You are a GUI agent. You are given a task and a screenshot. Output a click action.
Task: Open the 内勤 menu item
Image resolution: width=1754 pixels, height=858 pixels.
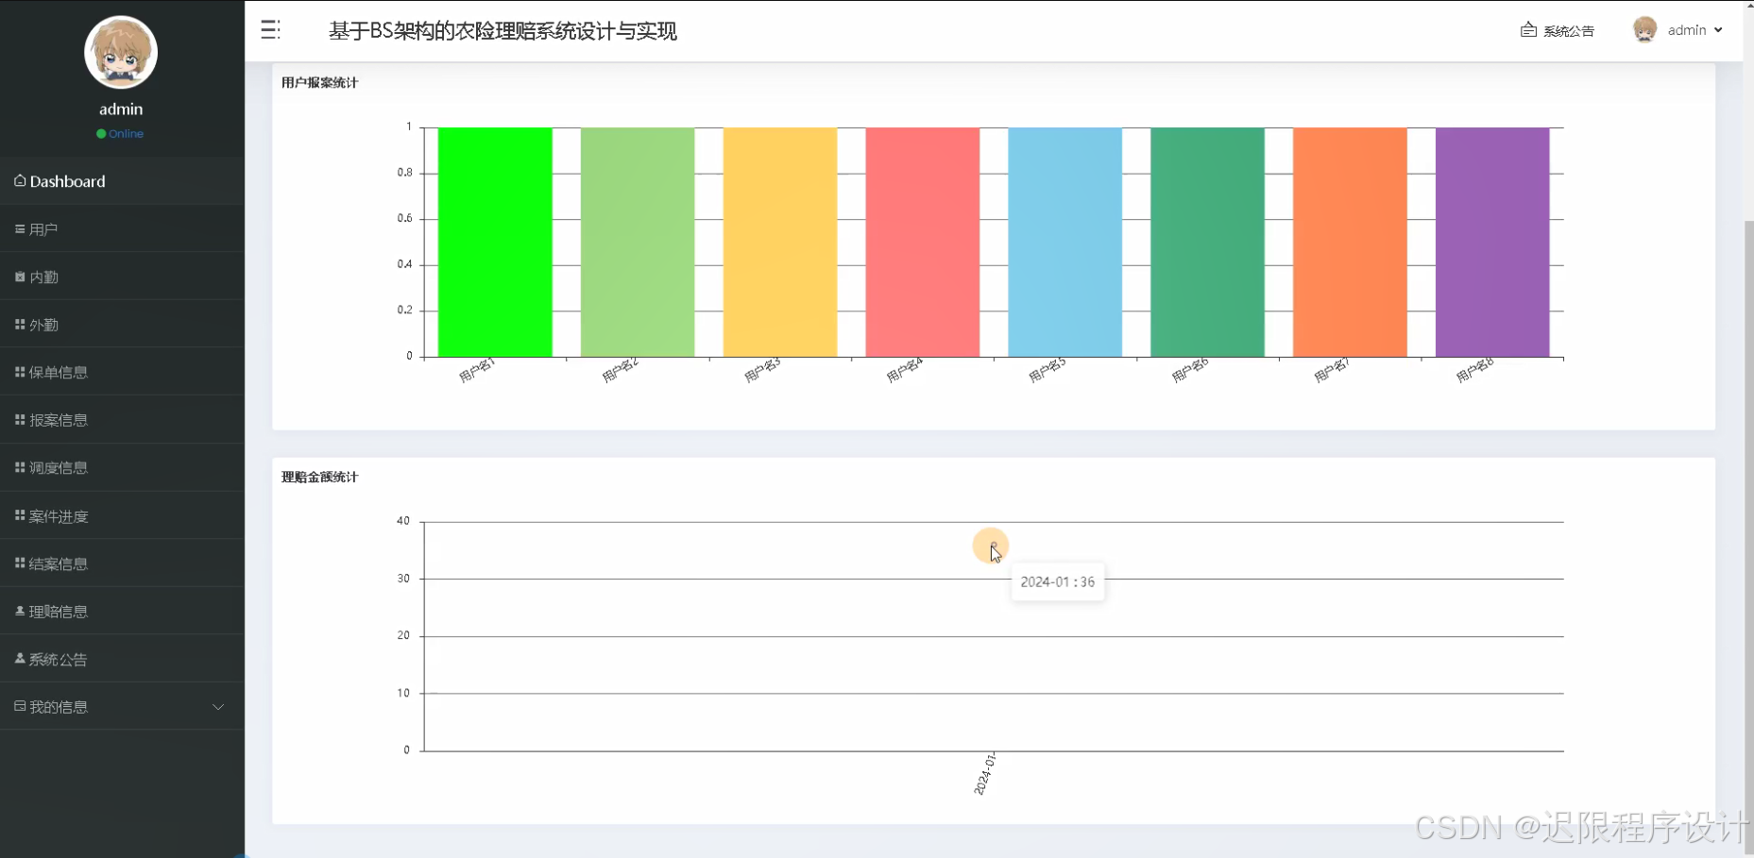(122, 277)
